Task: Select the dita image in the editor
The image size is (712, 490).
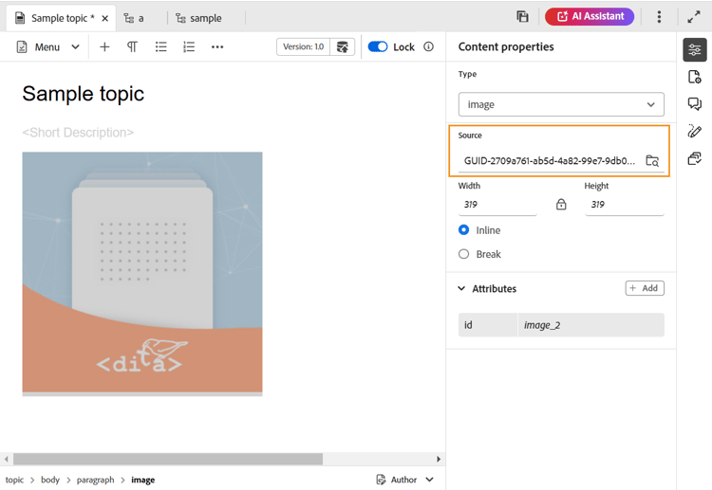Action: coord(142,273)
